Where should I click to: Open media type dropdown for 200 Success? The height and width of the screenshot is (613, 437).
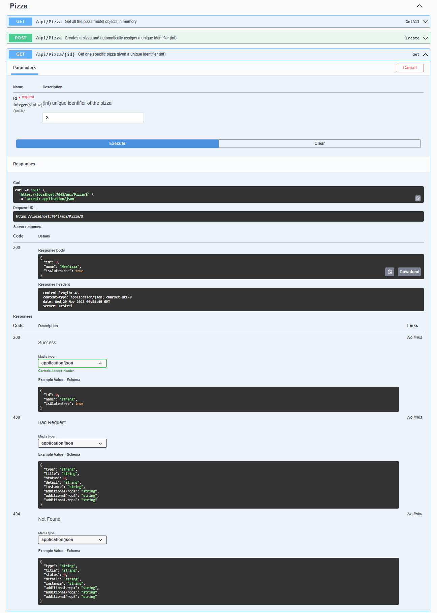[x=72, y=363]
